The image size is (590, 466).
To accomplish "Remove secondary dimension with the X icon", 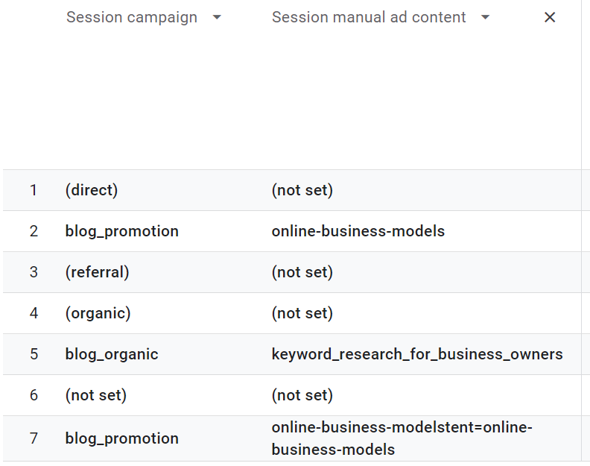I will coord(550,18).
